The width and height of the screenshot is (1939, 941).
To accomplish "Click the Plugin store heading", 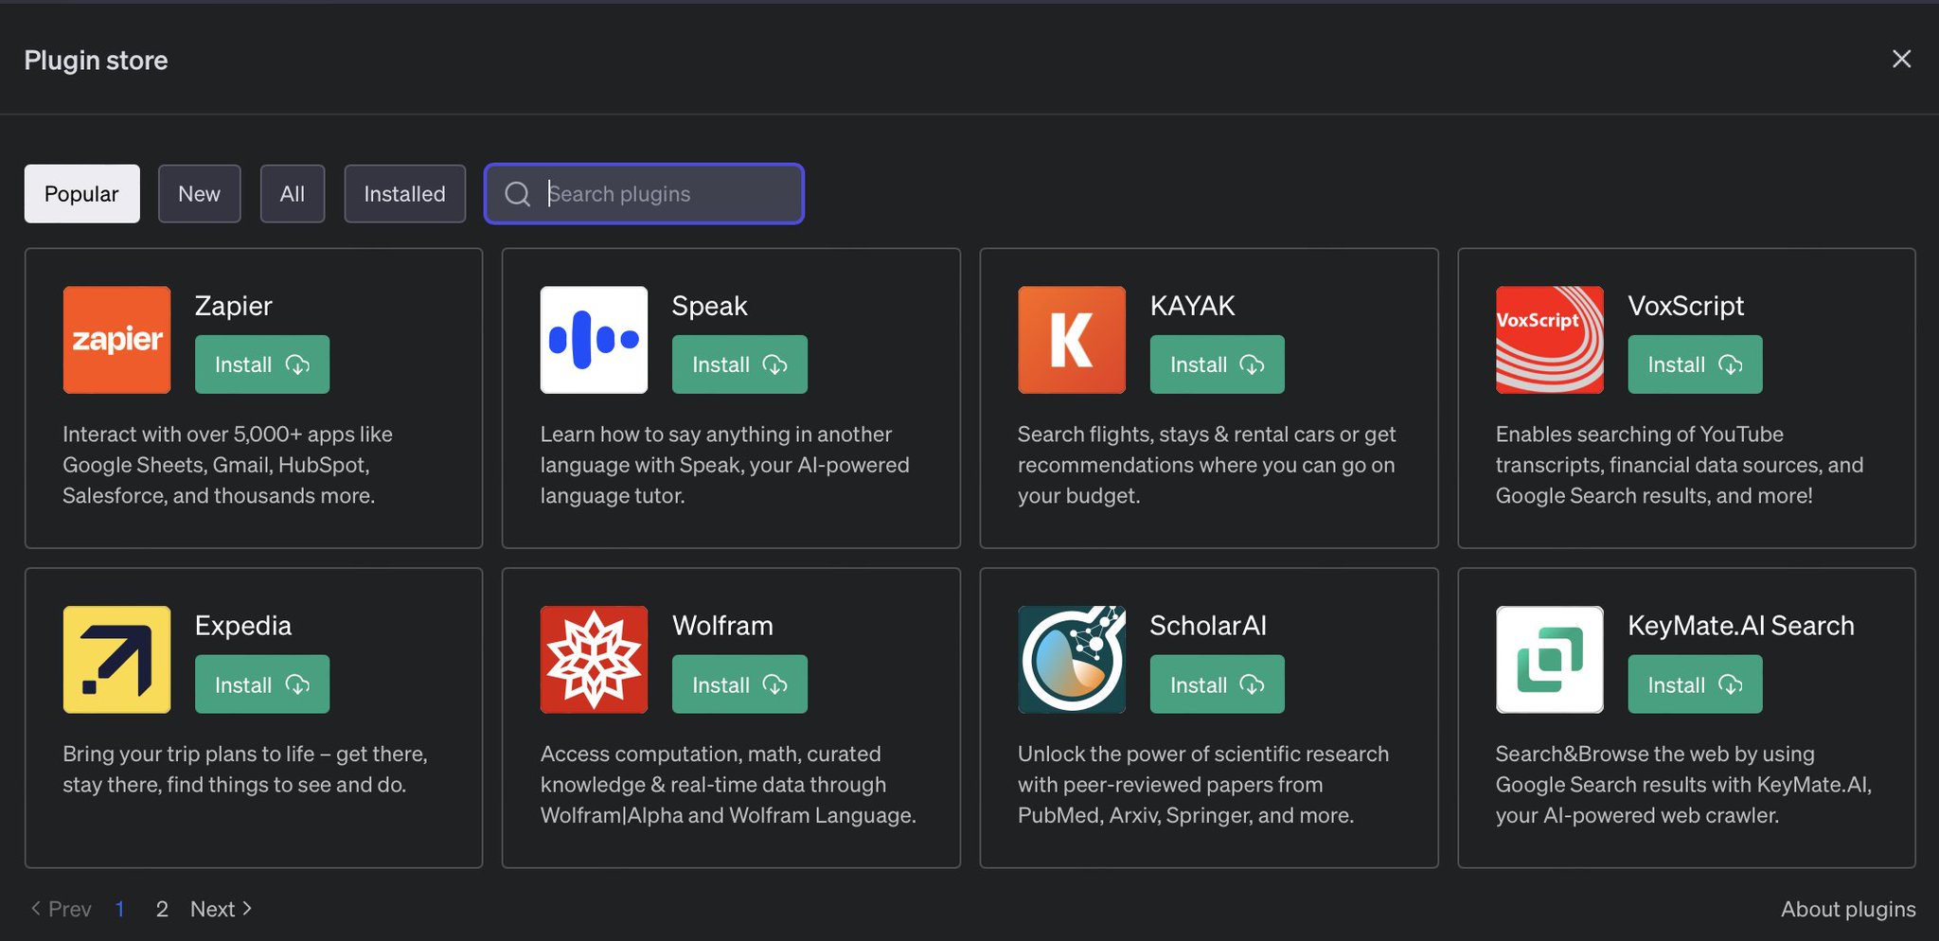I will point(96,60).
